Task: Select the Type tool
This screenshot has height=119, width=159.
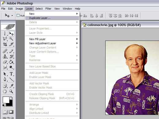Action: pos(11,74)
